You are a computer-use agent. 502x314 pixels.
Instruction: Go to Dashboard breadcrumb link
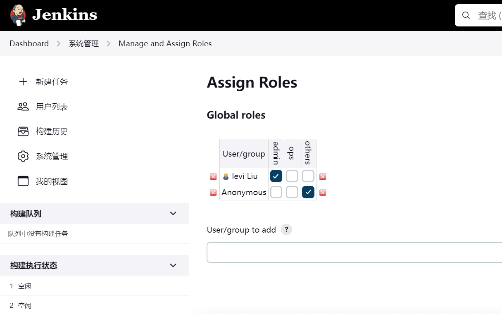(x=29, y=43)
